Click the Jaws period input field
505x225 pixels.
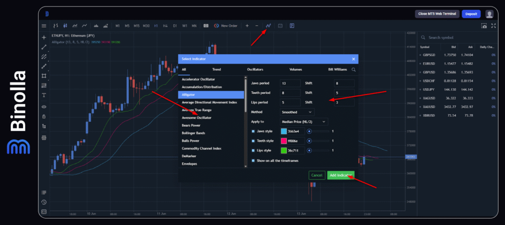click(x=290, y=83)
